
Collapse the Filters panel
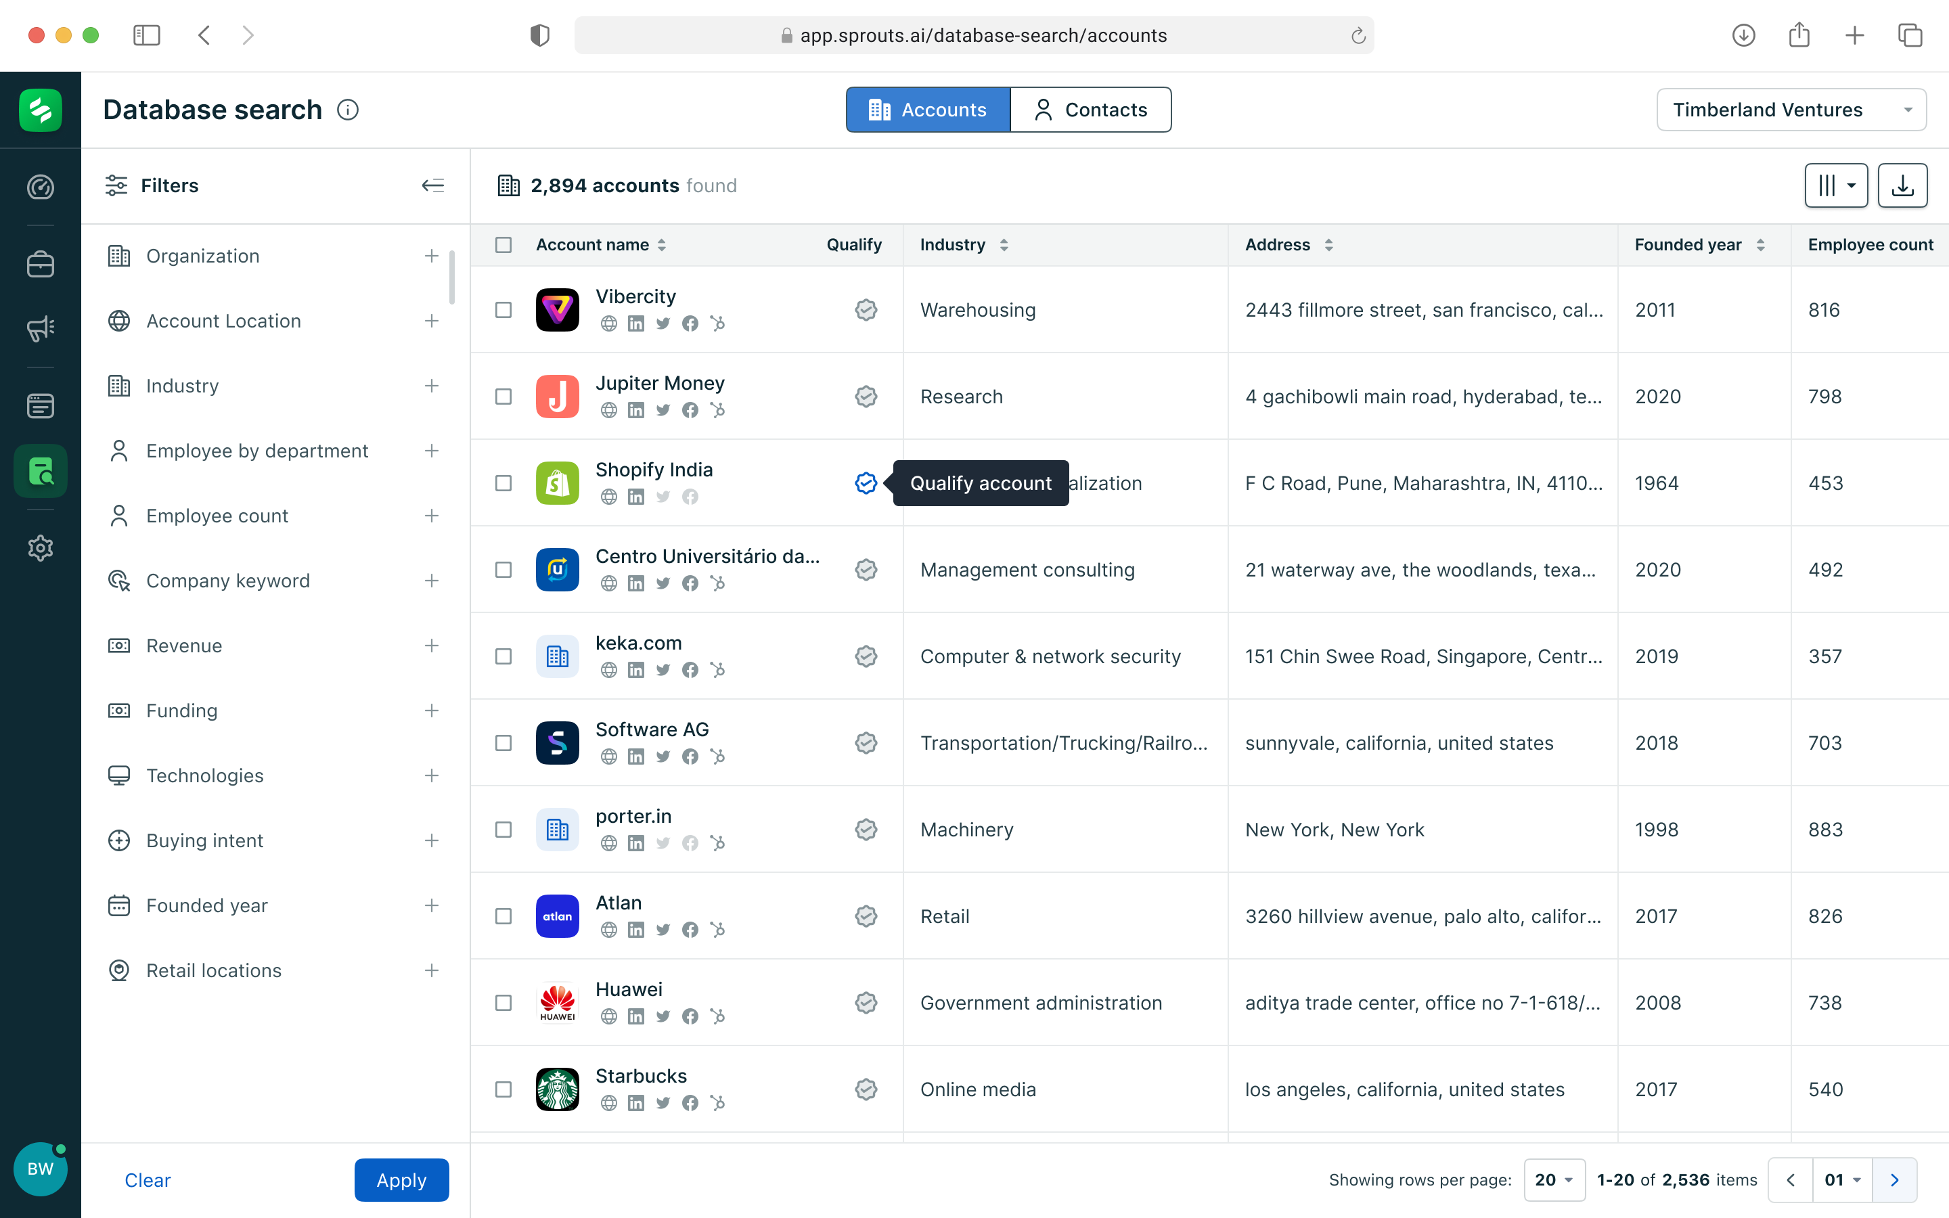coord(432,185)
